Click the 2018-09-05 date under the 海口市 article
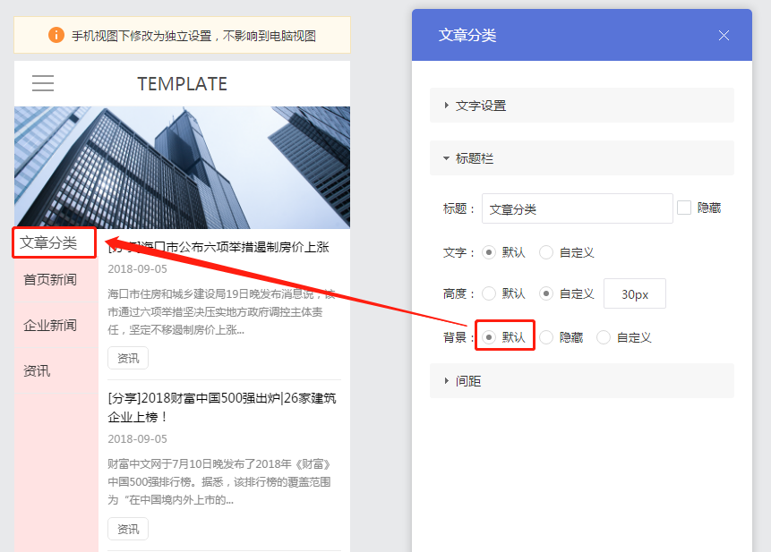771x552 pixels. tap(137, 269)
